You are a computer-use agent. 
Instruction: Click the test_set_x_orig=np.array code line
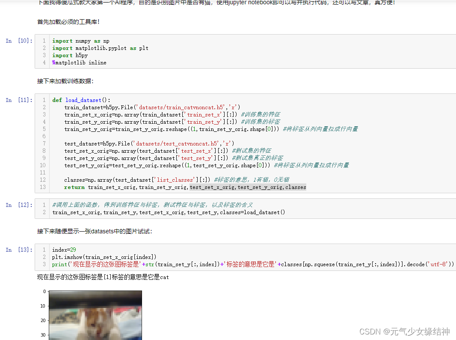(168, 151)
